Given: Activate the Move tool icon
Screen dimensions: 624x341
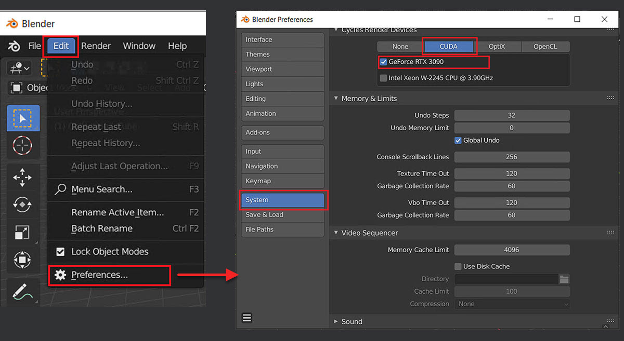Looking at the screenshot, I should (23, 178).
